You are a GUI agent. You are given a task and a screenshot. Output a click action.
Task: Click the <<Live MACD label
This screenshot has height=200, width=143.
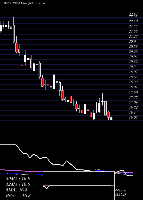pos(120,193)
